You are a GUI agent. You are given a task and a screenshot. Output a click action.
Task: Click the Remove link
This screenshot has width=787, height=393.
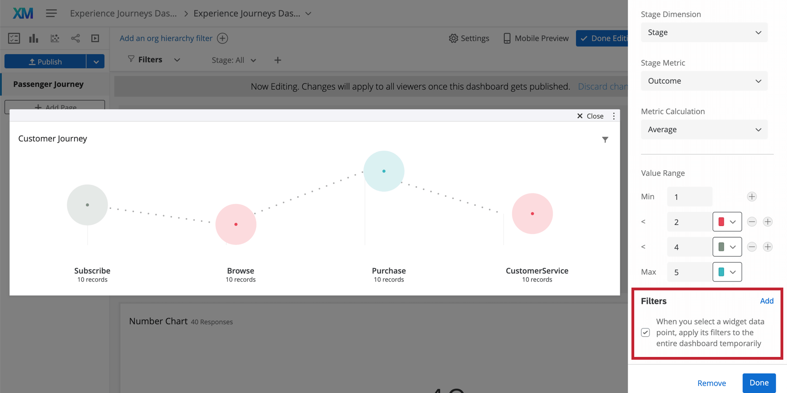(712, 383)
